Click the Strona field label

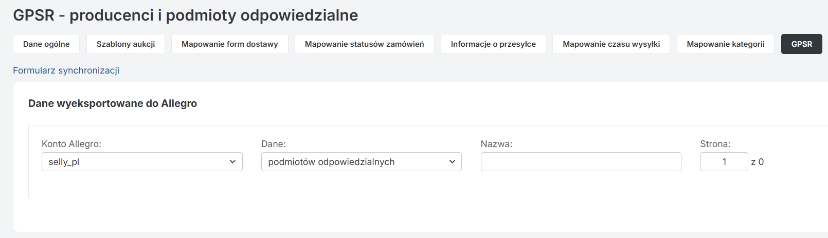(715, 144)
